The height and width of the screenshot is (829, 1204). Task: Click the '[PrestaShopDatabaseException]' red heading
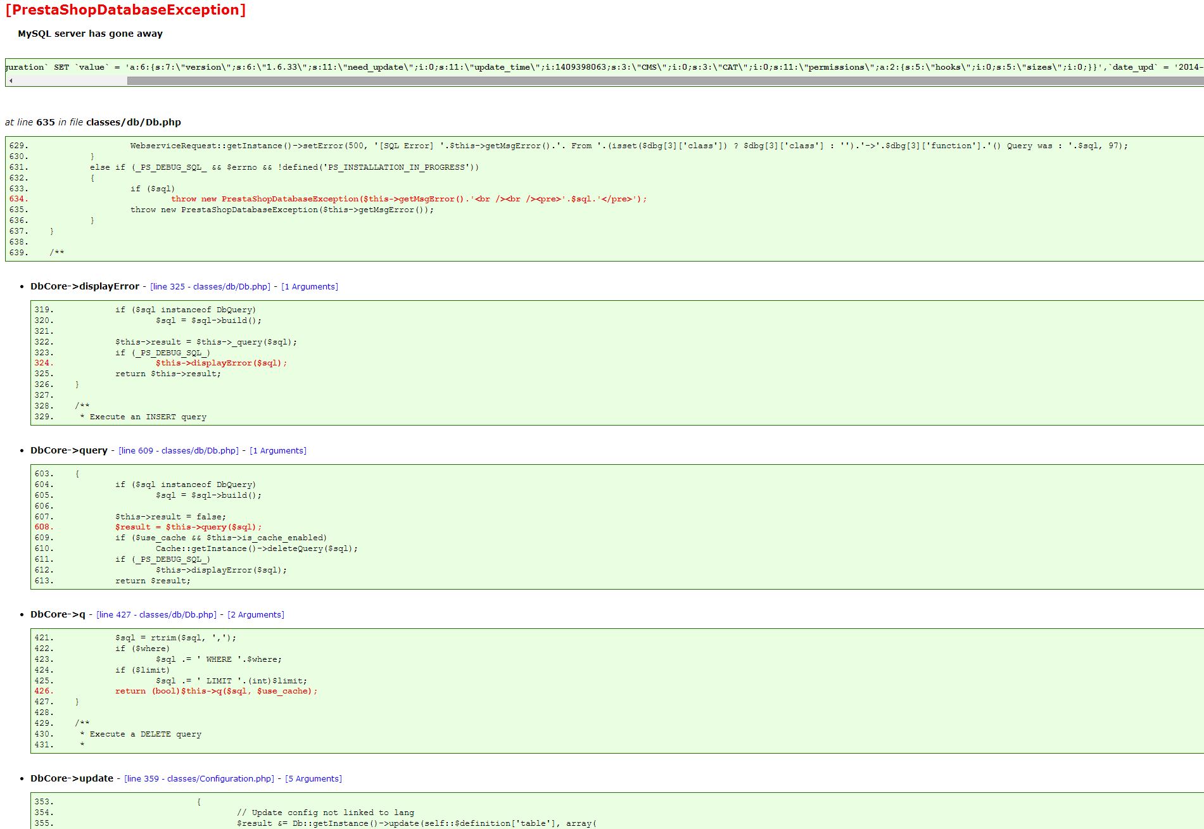coord(125,10)
